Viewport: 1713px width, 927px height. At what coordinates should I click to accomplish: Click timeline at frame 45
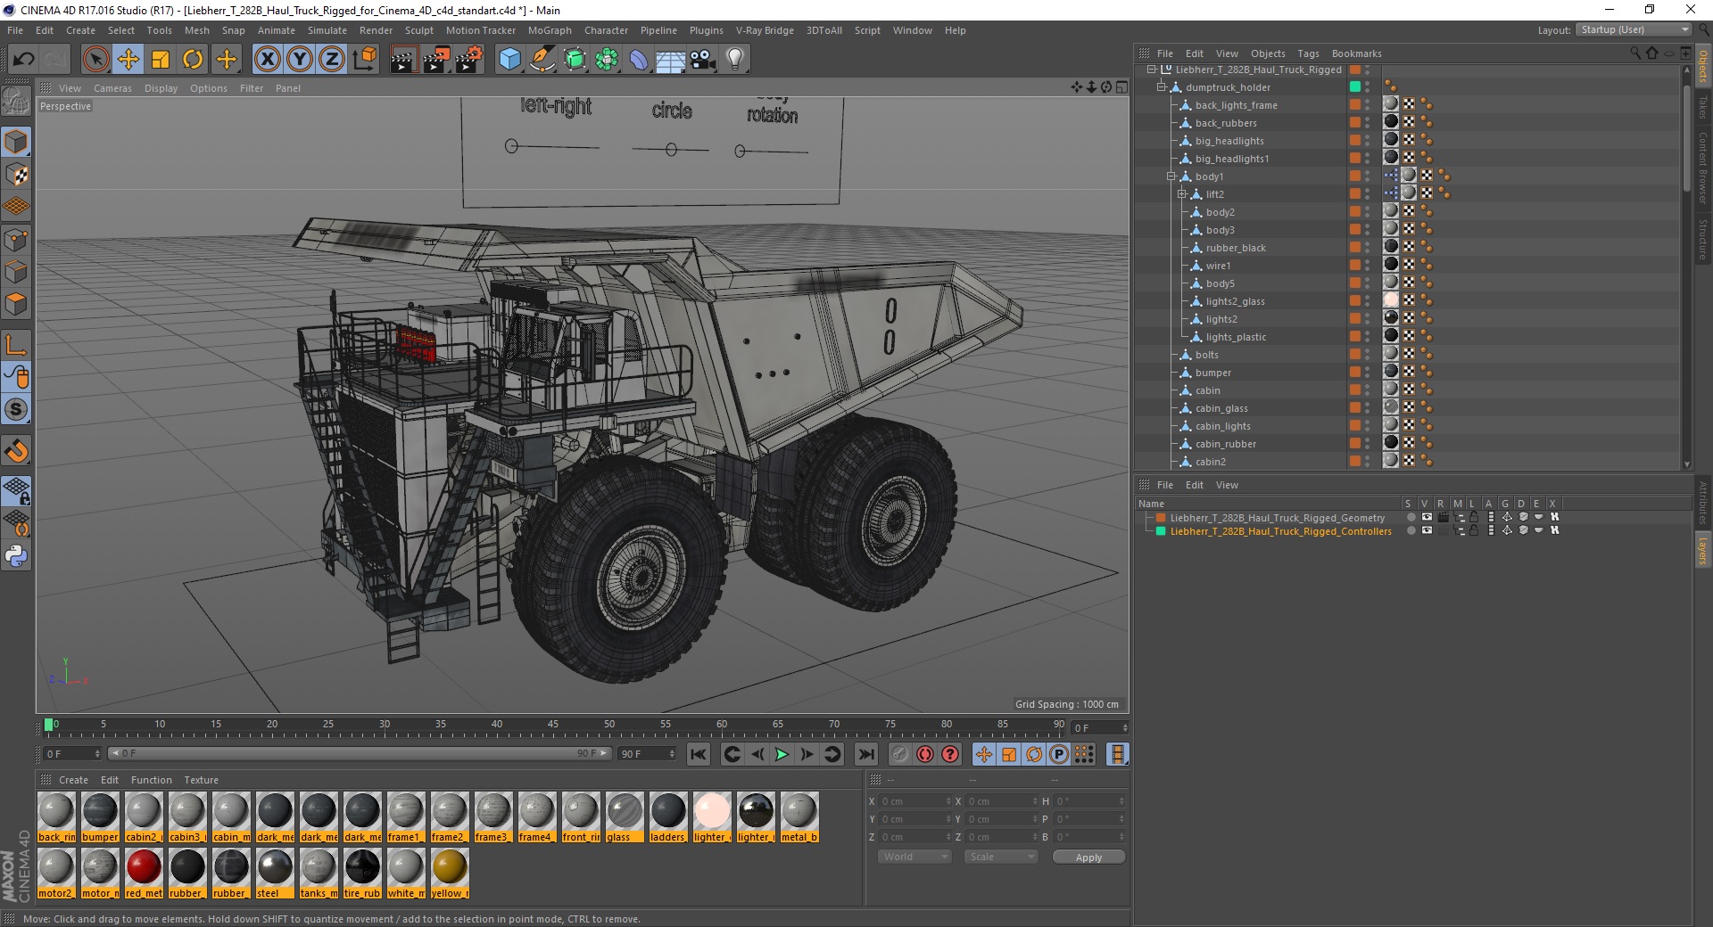click(x=553, y=726)
